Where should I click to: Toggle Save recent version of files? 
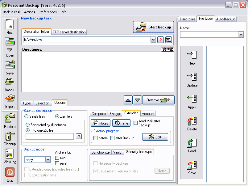tap(95, 171)
